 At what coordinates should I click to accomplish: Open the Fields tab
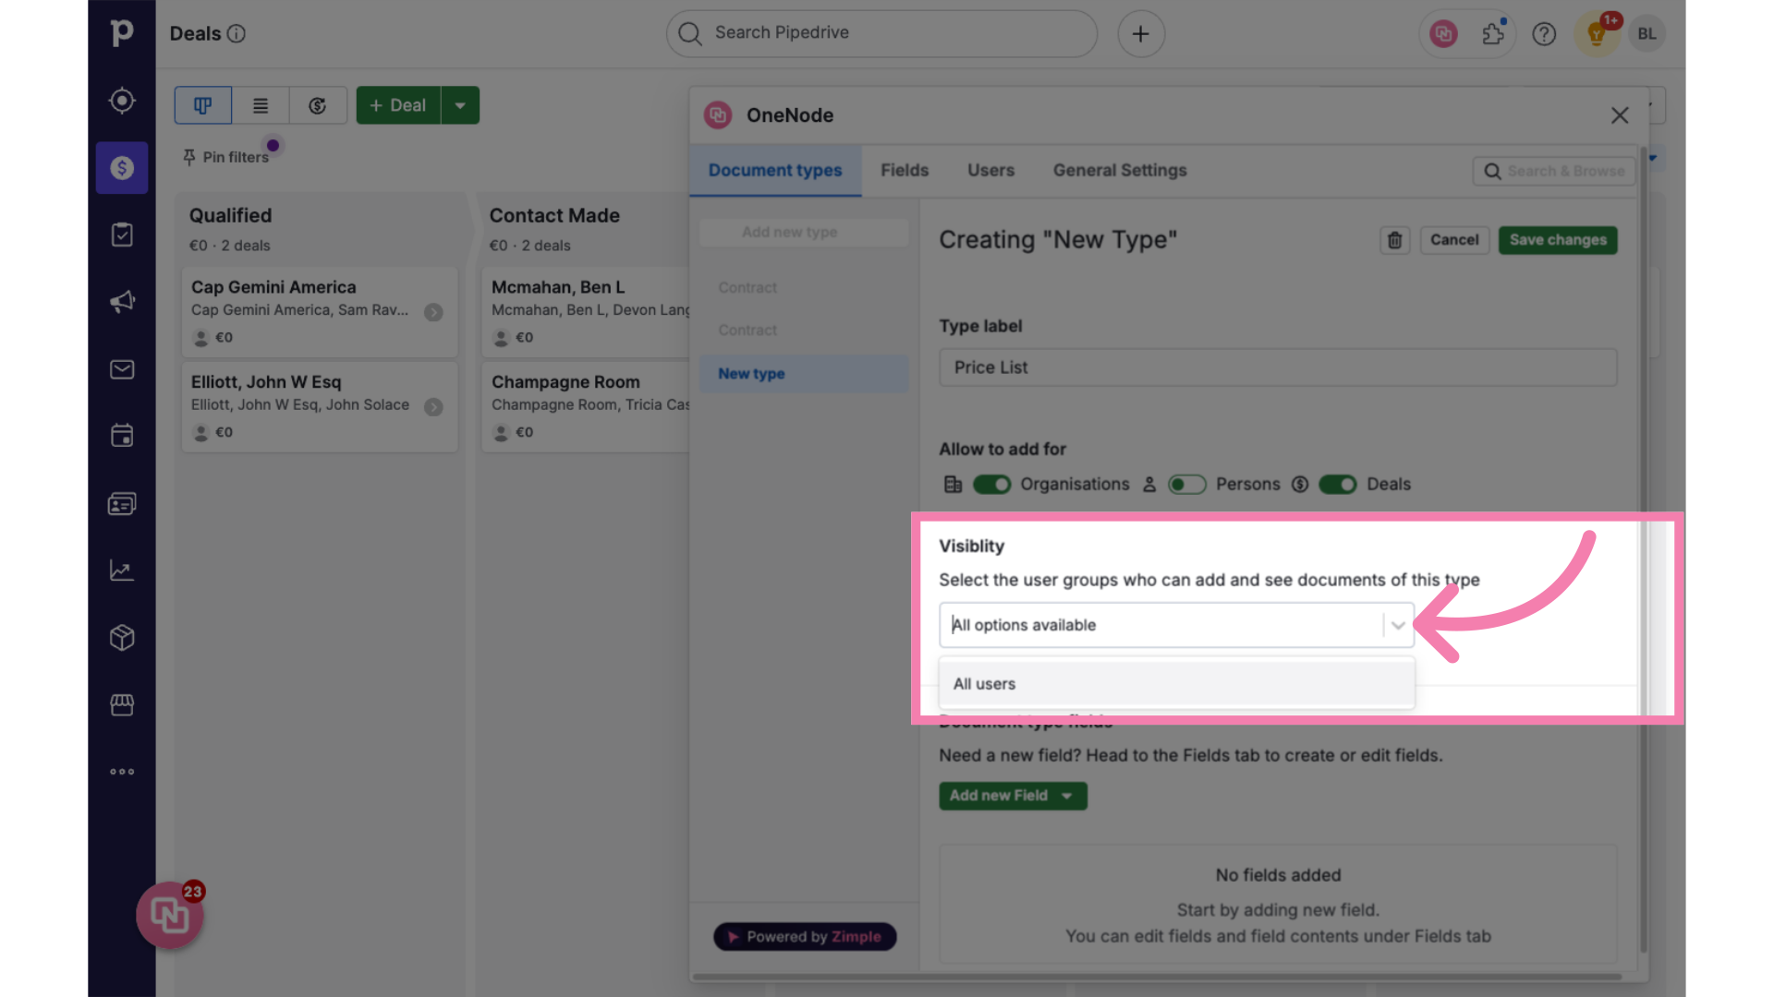click(905, 171)
